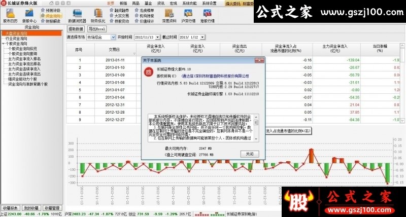The height and width of the screenshot is (217, 406).
Task: Open 预测评级 in the toolbar
Action: [51, 10]
